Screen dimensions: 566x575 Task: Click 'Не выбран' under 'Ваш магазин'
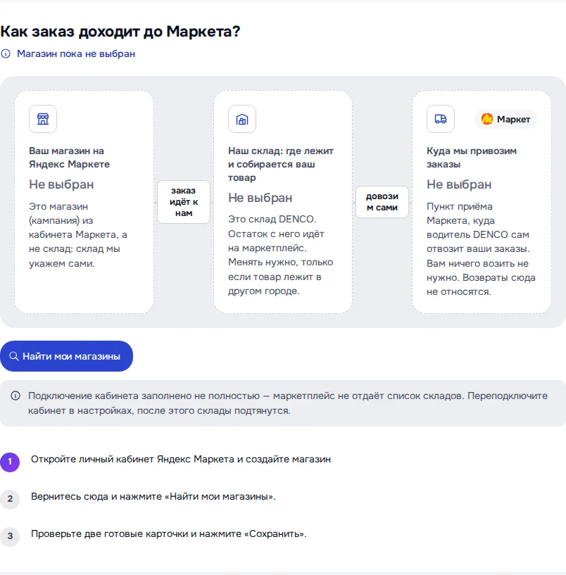point(62,184)
